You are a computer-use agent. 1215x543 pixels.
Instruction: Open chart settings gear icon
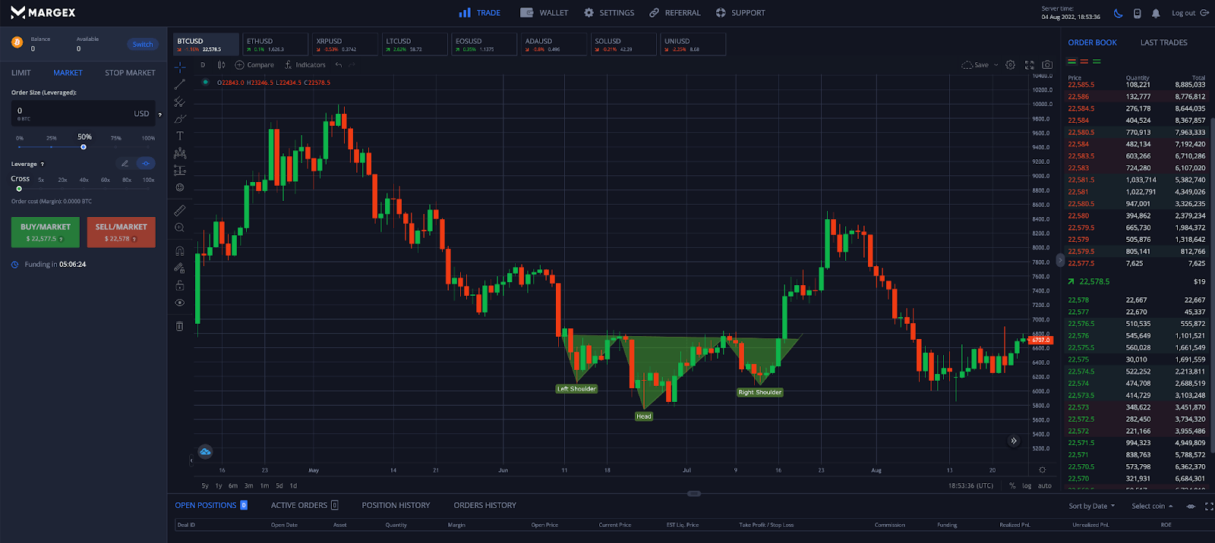[x=1010, y=65]
